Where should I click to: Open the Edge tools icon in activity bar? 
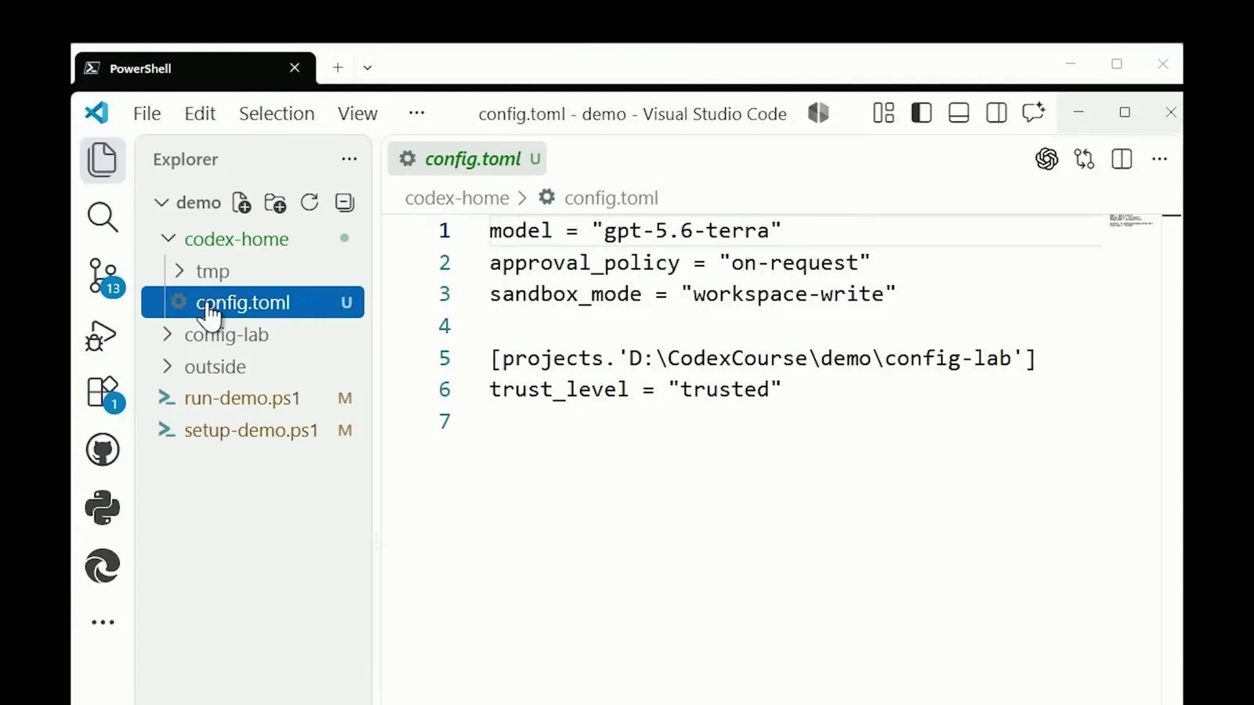(103, 566)
